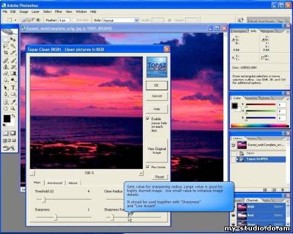Select the Hand tool
Viewport: 293px width, 234px height.
pyautogui.click(x=6, y=108)
